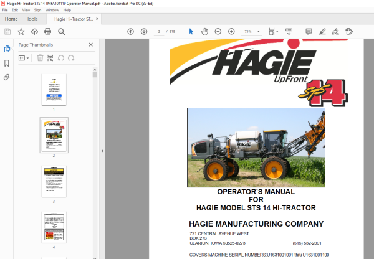Click 'Page Thumbnails' panel title

click(x=36, y=45)
